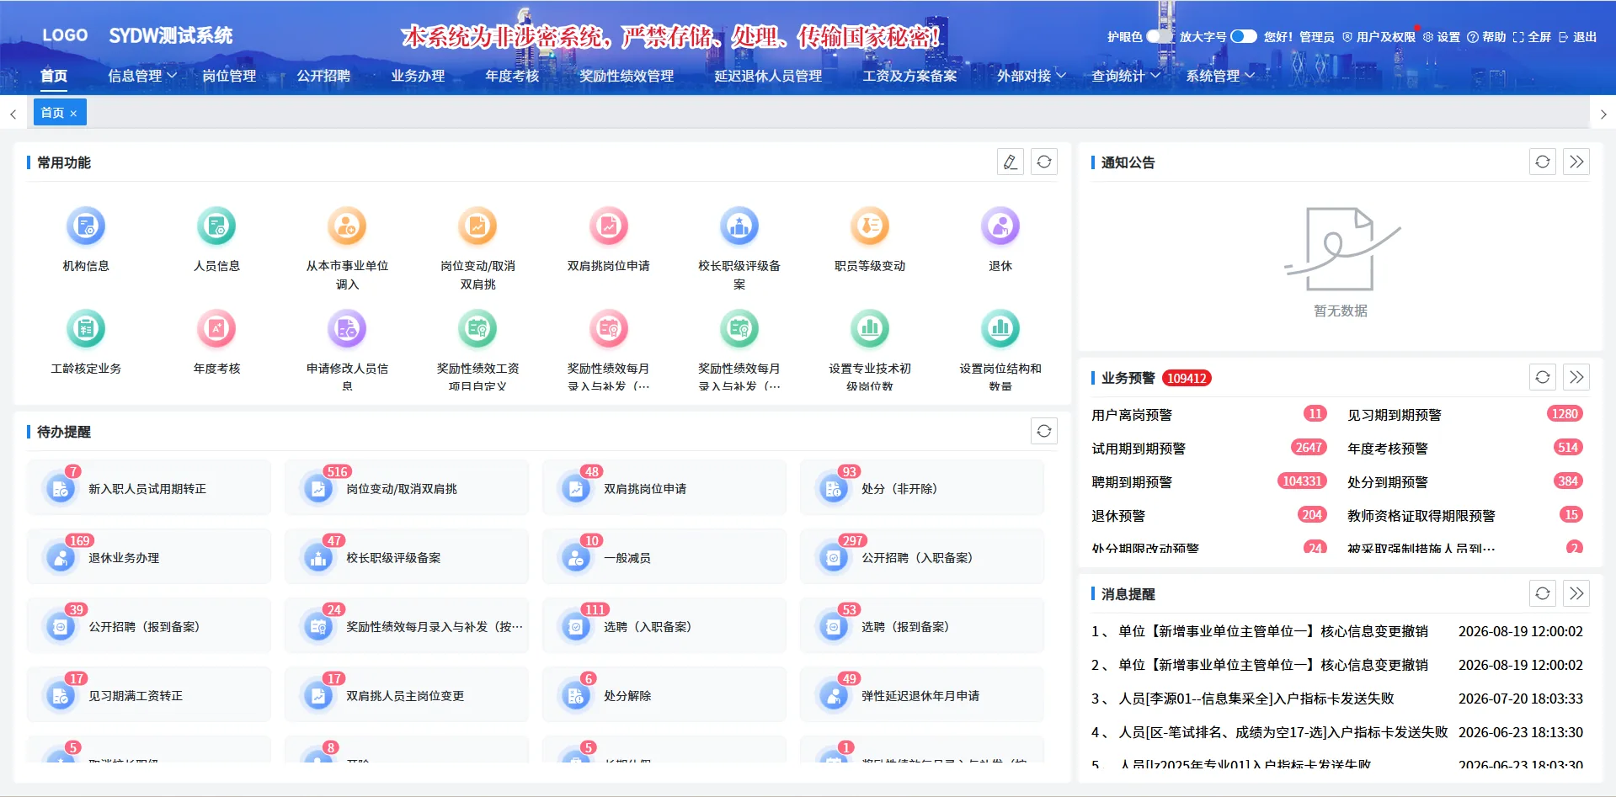Close the 首页 tab
Viewport: 1616px width, 797px height.
(73, 113)
